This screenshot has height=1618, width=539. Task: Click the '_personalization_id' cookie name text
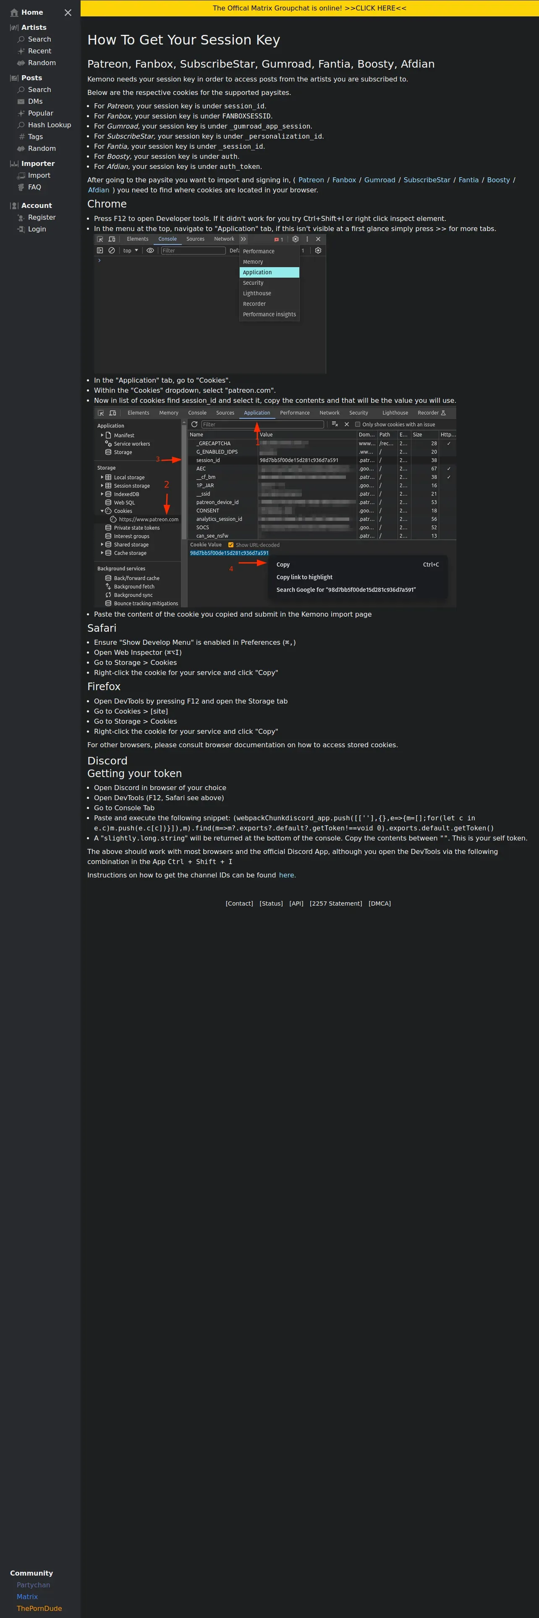coord(284,136)
